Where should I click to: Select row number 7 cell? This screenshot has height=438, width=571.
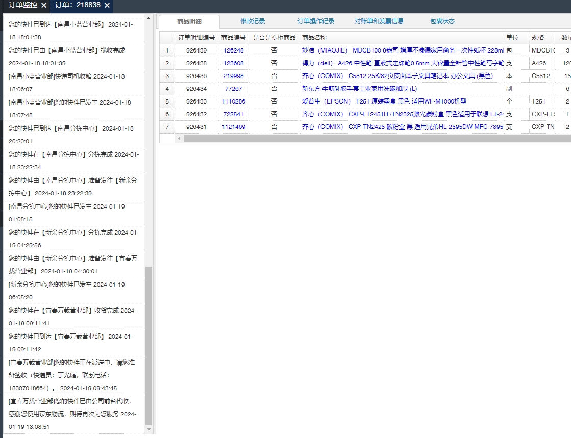pos(167,126)
